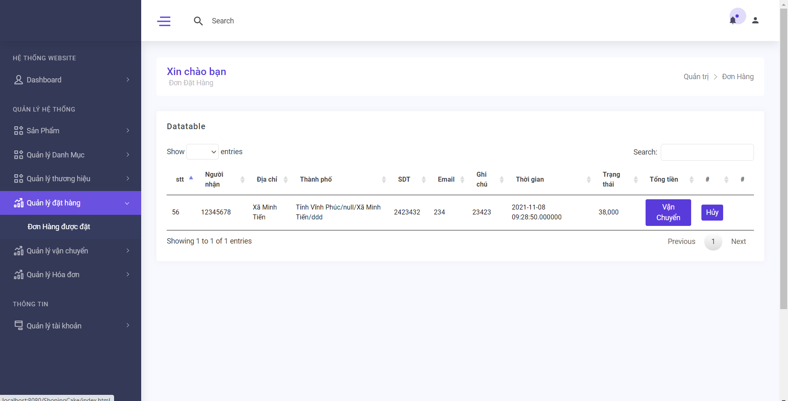Image resolution: width=788 pixels, height=401 pixels.
Task: Open Dashboard menu item
Action: point(71,80)
